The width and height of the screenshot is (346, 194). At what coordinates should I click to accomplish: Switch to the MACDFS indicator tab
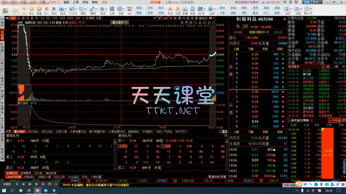click(181, 131)
